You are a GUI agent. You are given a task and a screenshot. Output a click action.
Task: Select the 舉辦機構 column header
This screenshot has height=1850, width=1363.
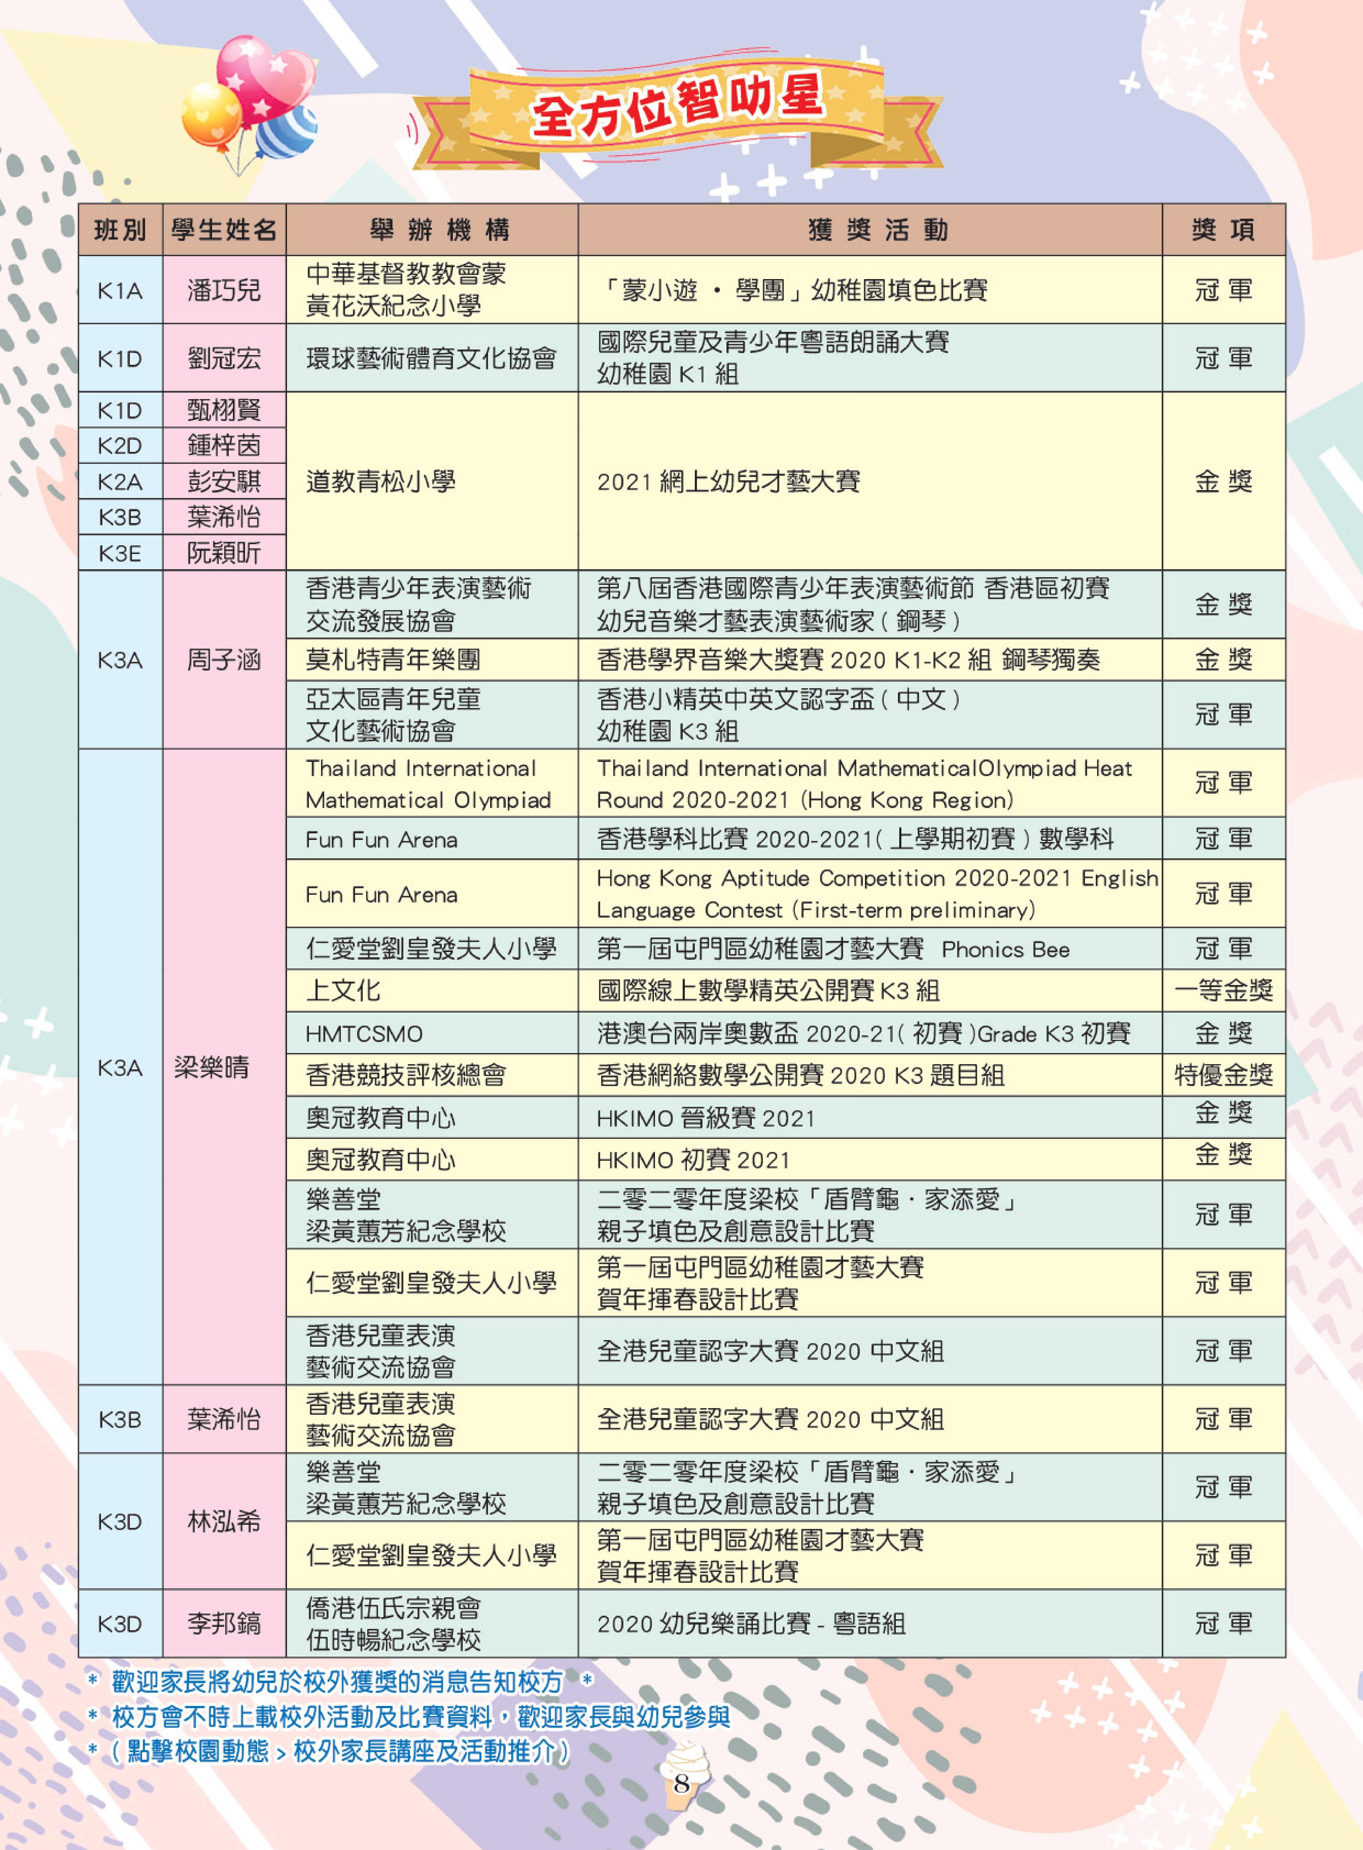click(432, 230)
